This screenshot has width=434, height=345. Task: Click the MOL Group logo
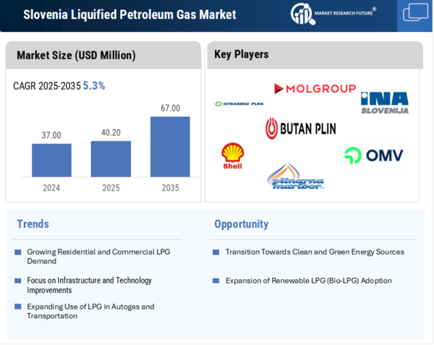tap(315, 88)
